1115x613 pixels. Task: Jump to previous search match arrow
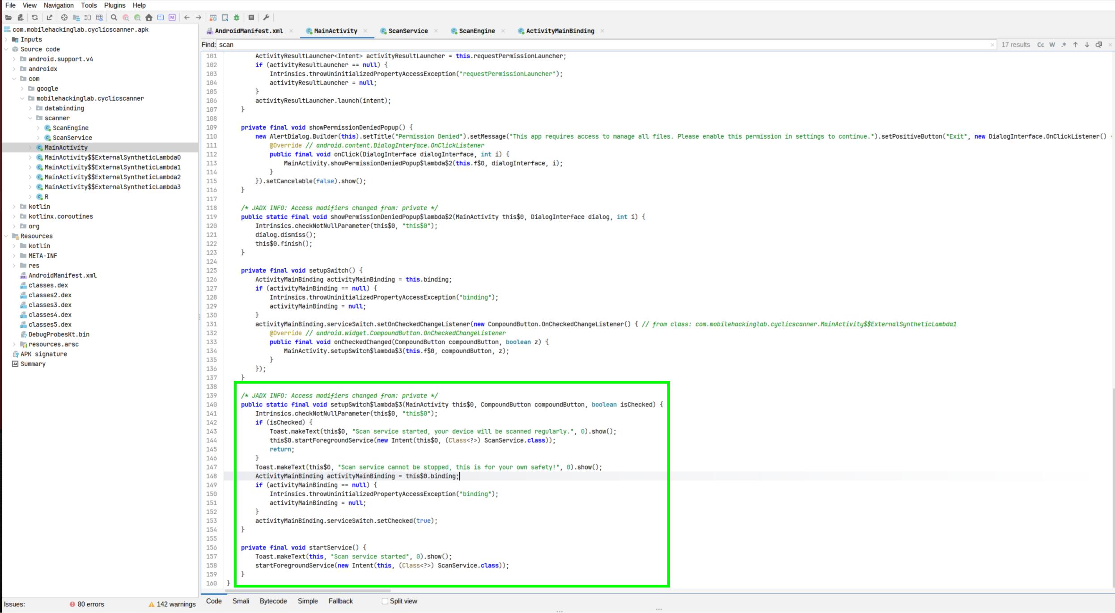coord(1076,45)
